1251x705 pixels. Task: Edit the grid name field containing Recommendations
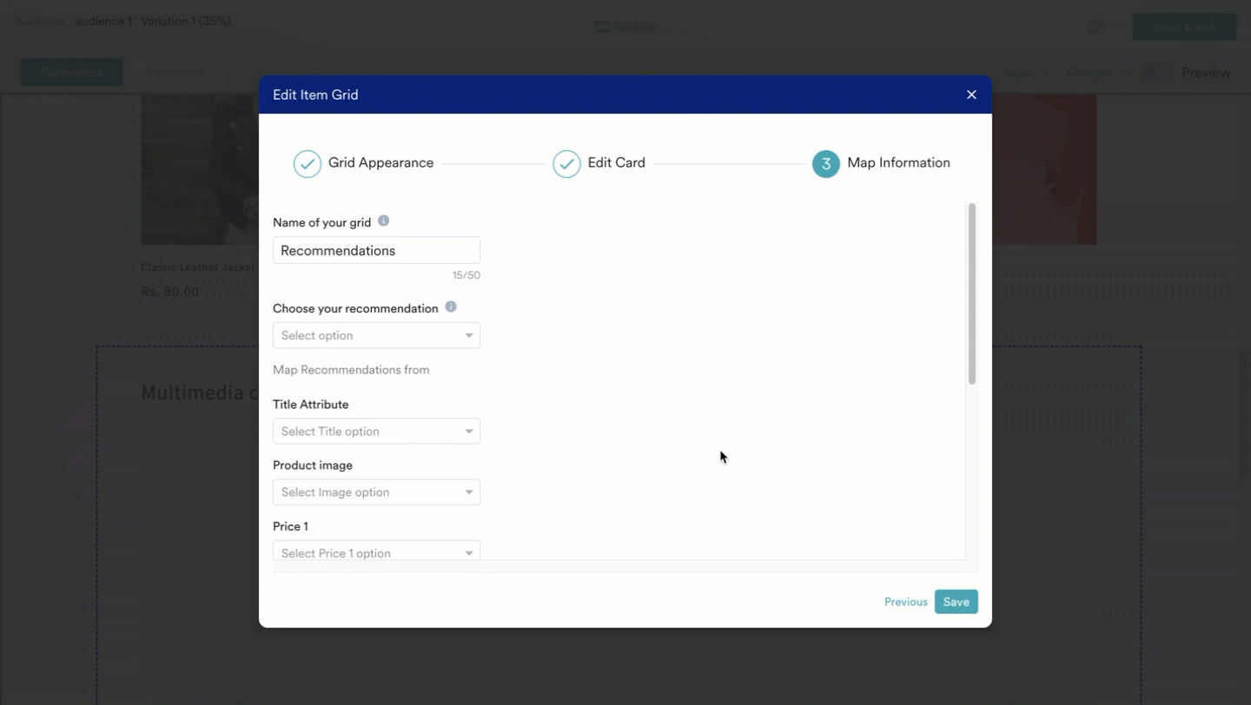[376, 250]
